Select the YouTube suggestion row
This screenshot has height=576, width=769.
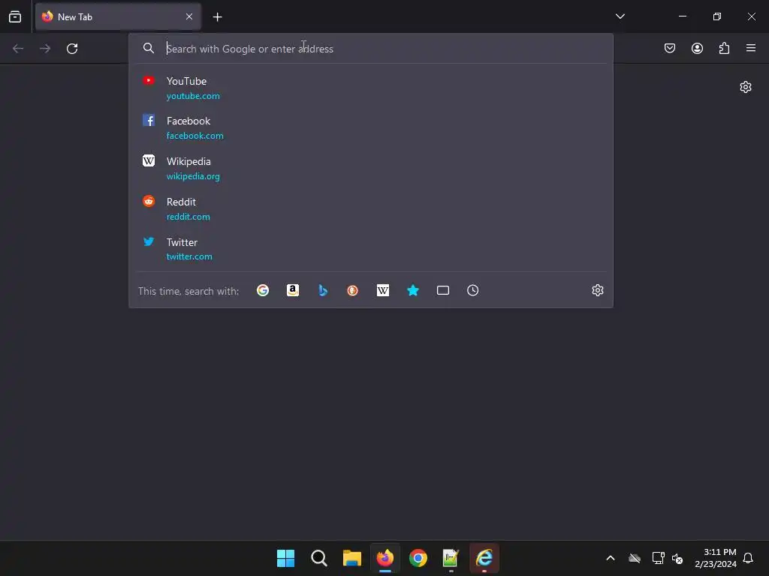371,88
